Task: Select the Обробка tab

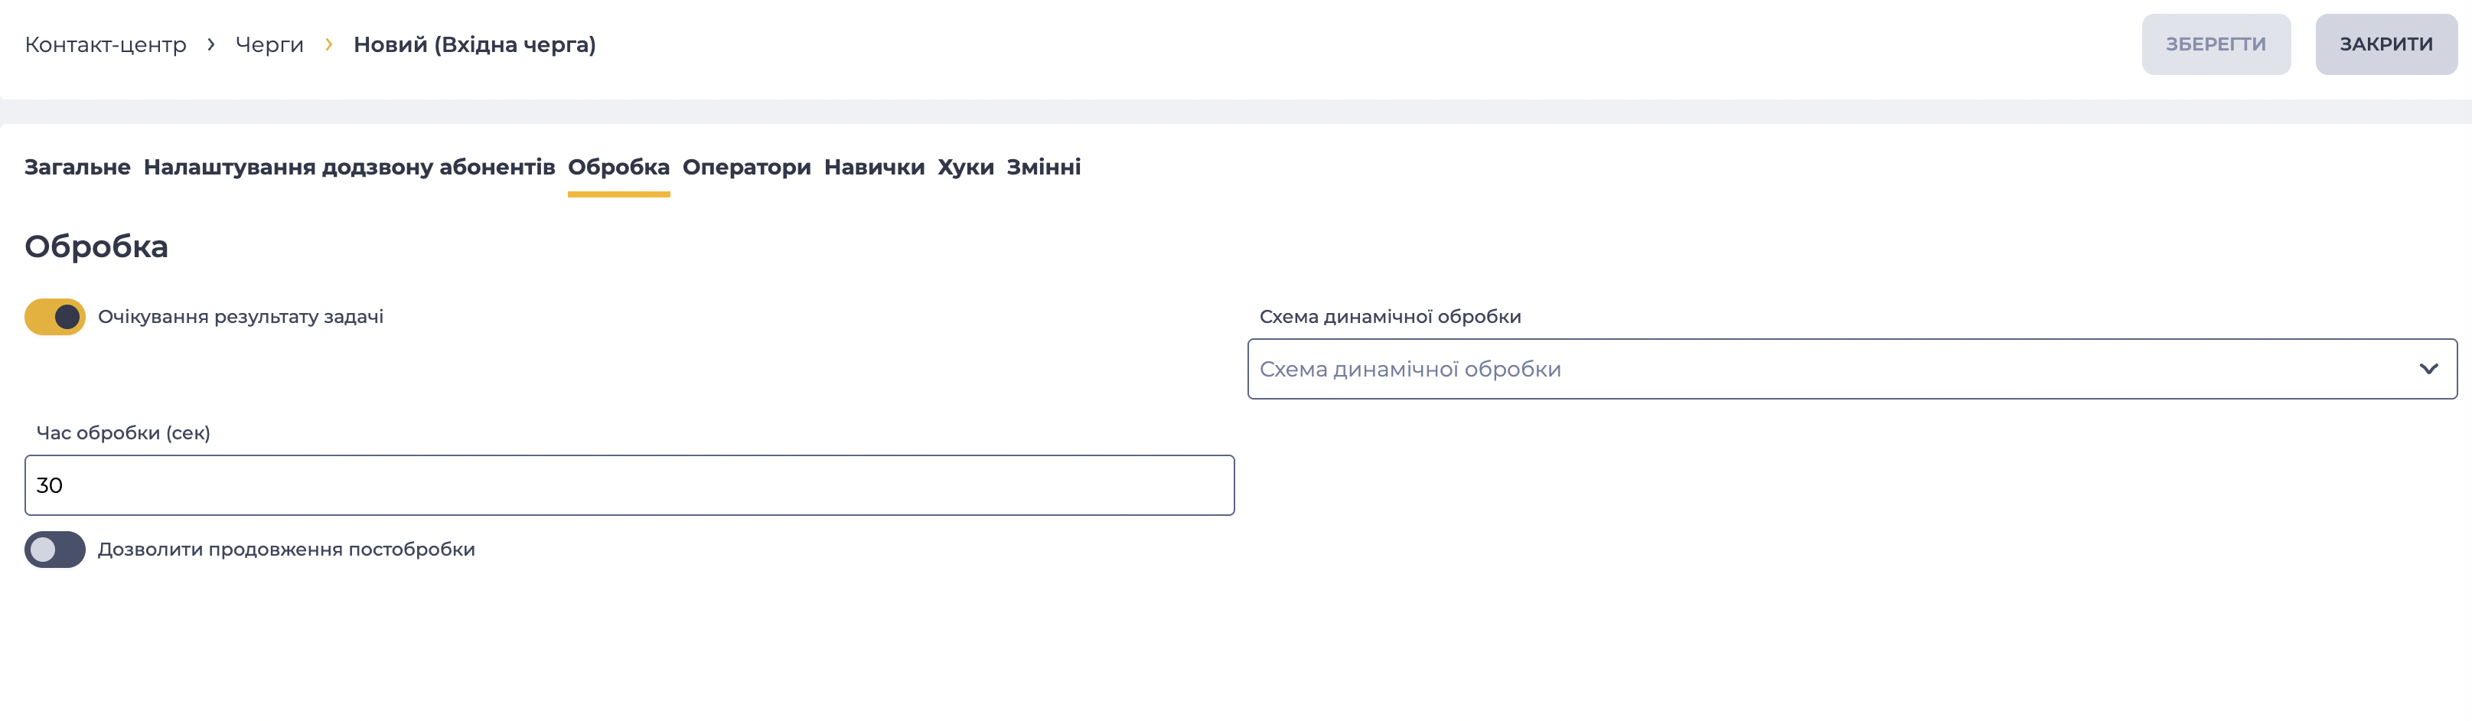Action: [x=619, y=167]
